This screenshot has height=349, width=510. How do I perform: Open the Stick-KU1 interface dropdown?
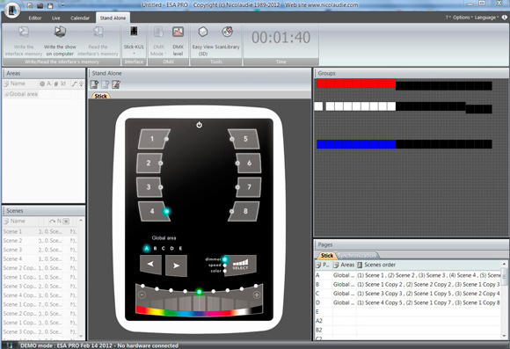pos(134,40)
